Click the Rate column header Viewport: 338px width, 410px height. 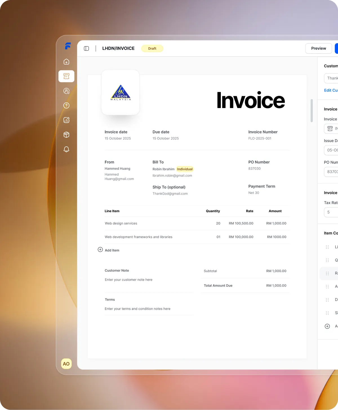coord(250,211)
